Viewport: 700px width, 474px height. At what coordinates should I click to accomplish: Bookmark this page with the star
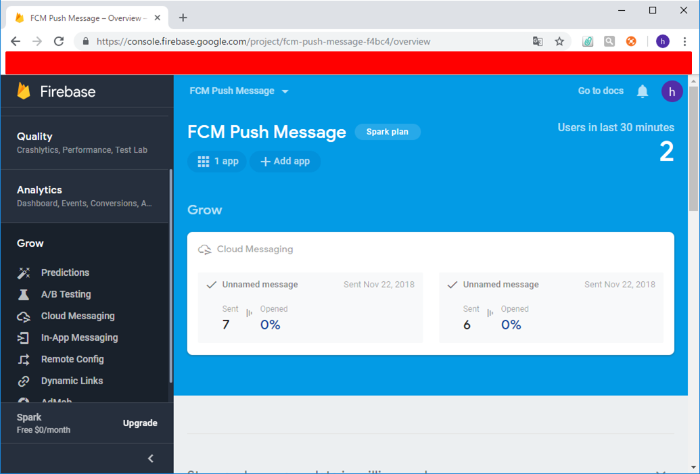pyautogui.click(x=559, y=41)
